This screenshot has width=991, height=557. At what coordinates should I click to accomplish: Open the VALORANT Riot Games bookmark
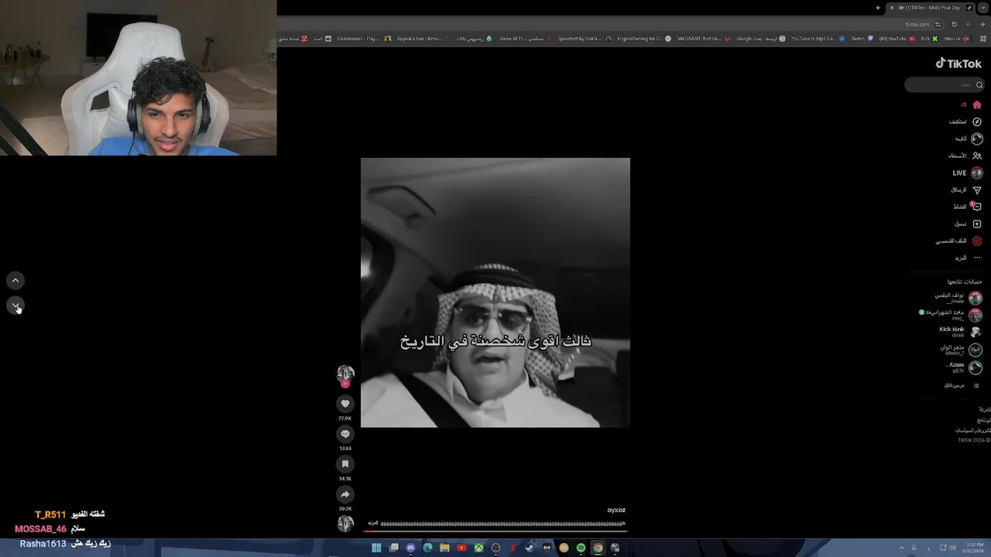[705, 39]
